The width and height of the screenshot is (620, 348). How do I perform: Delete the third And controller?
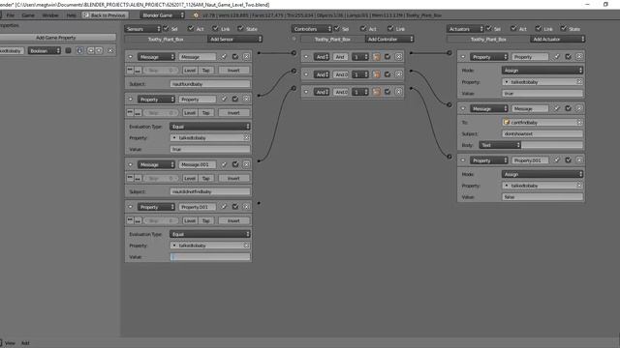click(398, 92)
